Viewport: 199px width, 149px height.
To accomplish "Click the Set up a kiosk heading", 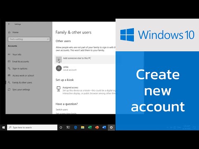I will pyautogui.click(x=65, y=80).
